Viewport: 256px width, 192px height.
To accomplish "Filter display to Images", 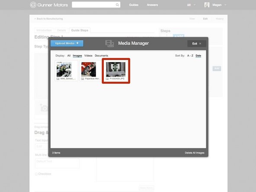I will (77, 56).
